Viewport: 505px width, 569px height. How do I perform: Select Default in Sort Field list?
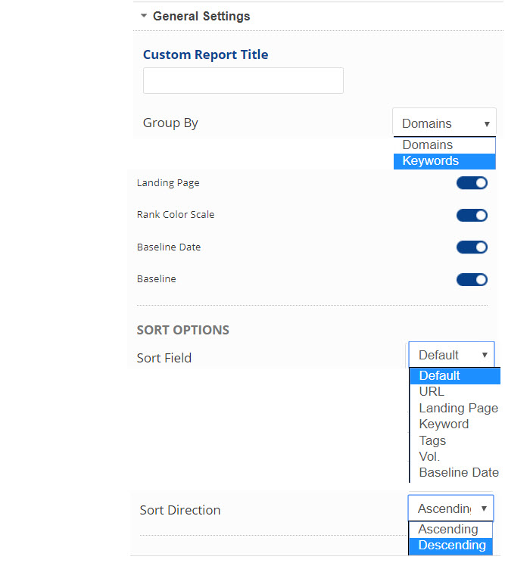pyautogui.click(x=454, y=376)
